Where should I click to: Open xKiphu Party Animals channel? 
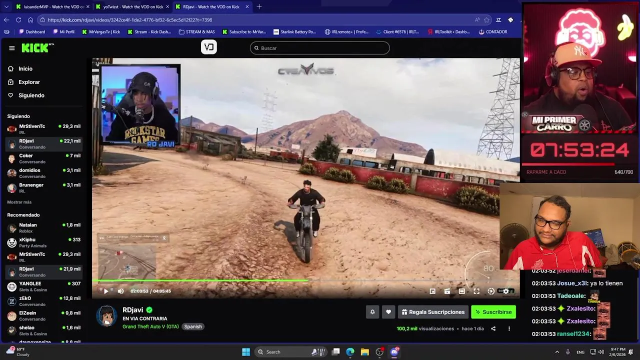pyautogui.click(x=44, y=242)
